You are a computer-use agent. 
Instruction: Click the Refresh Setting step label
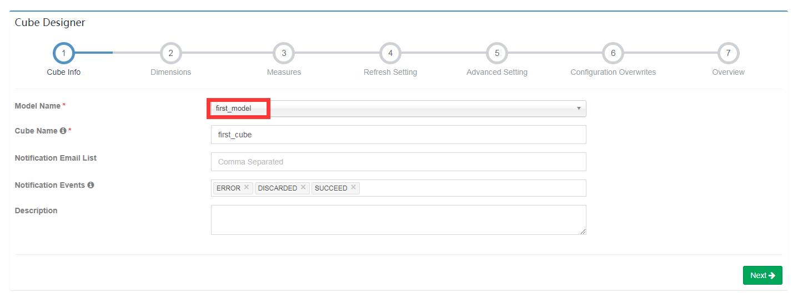[390, 72]
